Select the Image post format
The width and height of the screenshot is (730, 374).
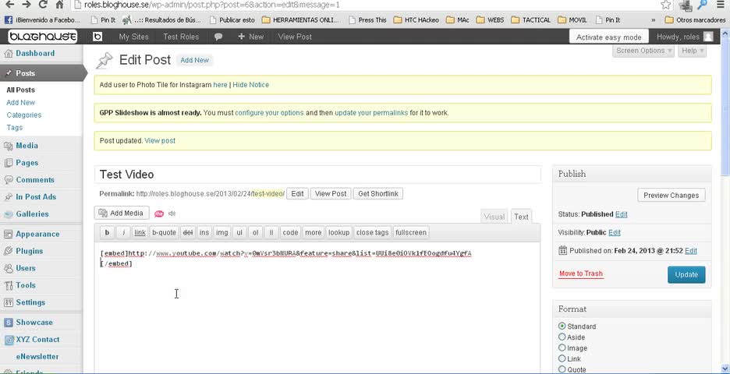click(x=562, y=348)
